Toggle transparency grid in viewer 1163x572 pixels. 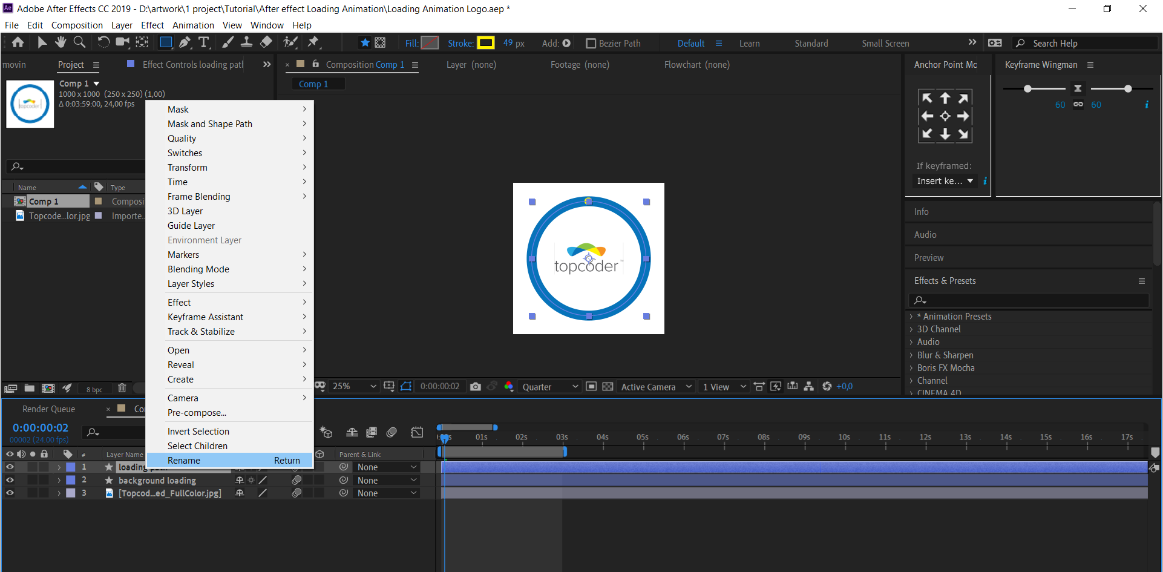608,386
